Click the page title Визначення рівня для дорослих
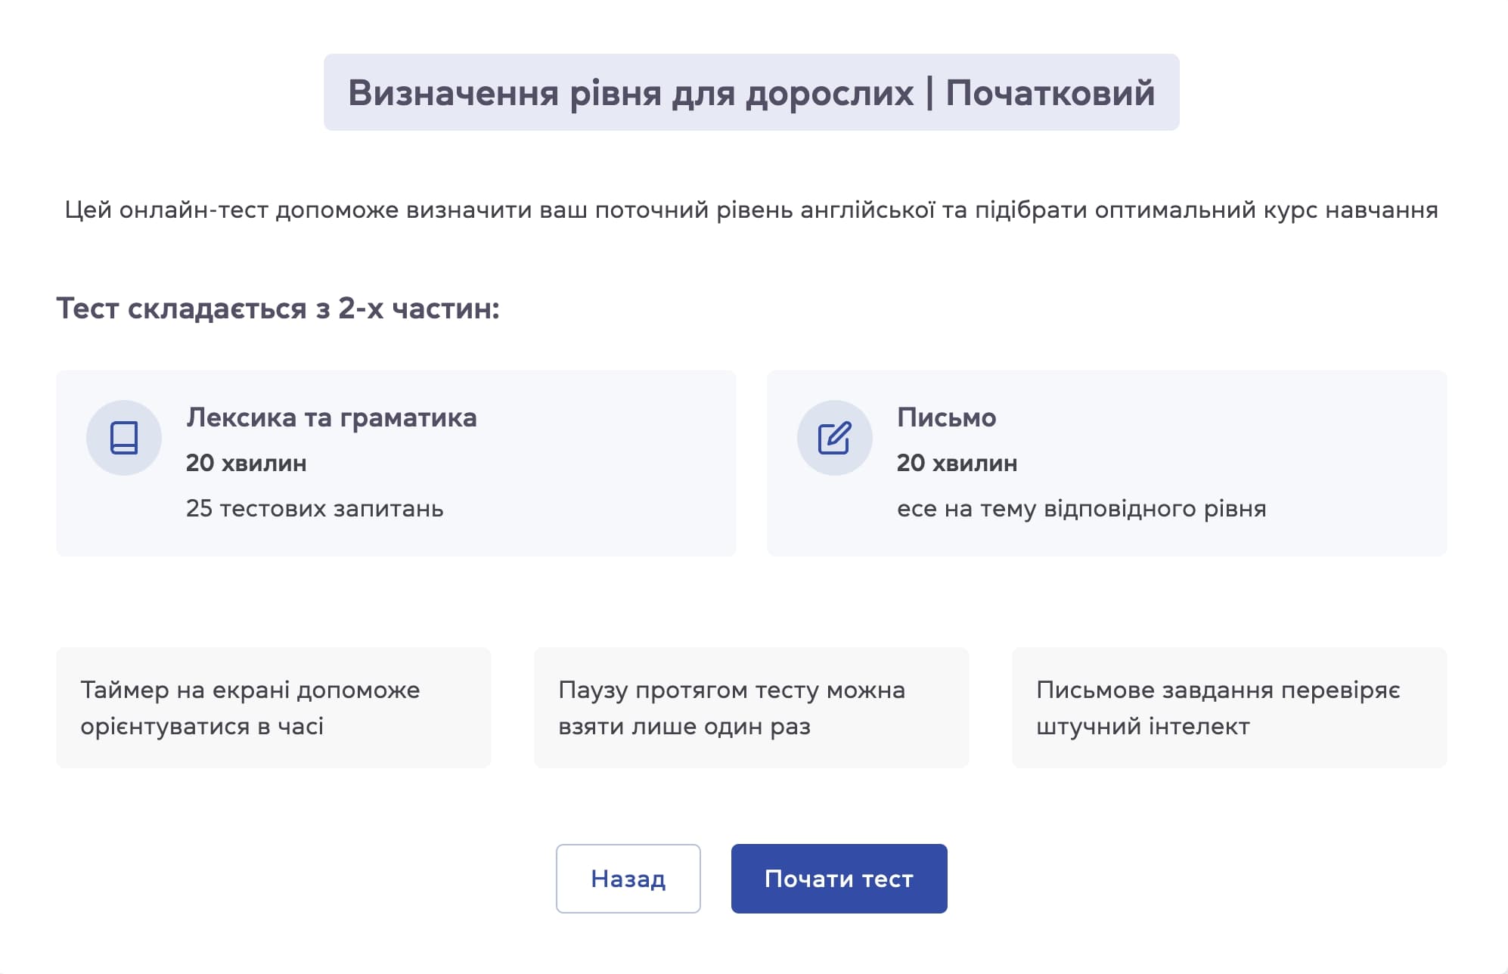Viewport: 1508px width, 974px height. point(752,92)
